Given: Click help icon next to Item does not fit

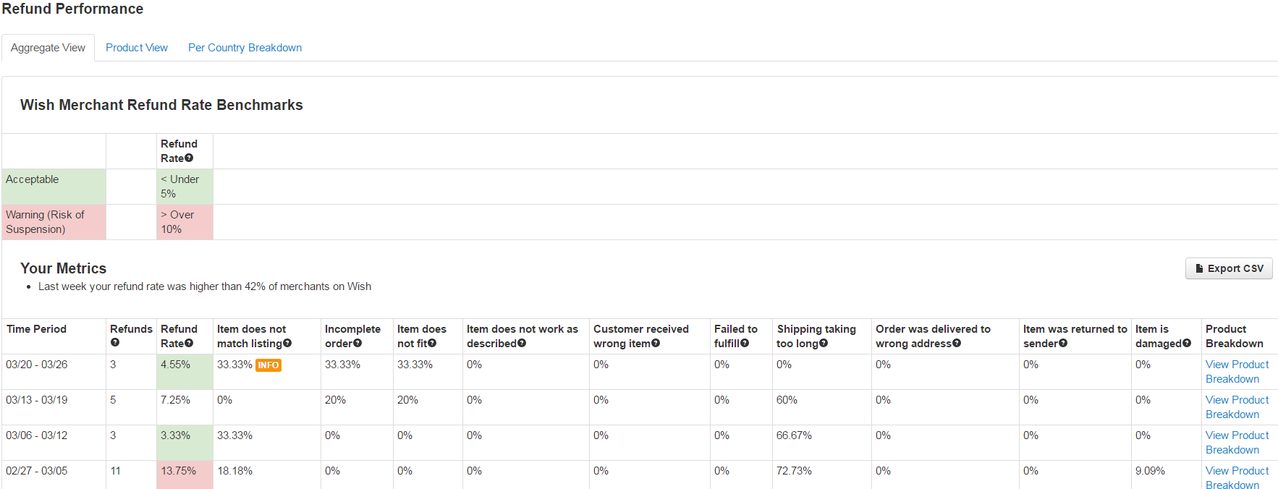Looking at the screenshot, I should 432,344.
